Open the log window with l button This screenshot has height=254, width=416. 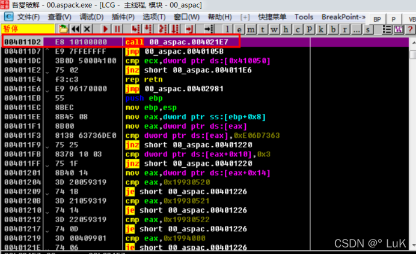227,29
